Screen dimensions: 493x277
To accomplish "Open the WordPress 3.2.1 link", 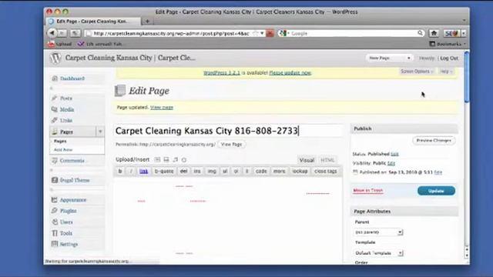I will pyautogui.click(x=222, y=72).
